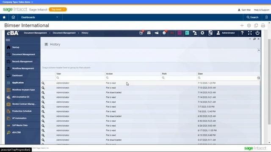Screen dimensions: 271x152
Task: Open Records Management in the sidebar
Action: (22, 62)
